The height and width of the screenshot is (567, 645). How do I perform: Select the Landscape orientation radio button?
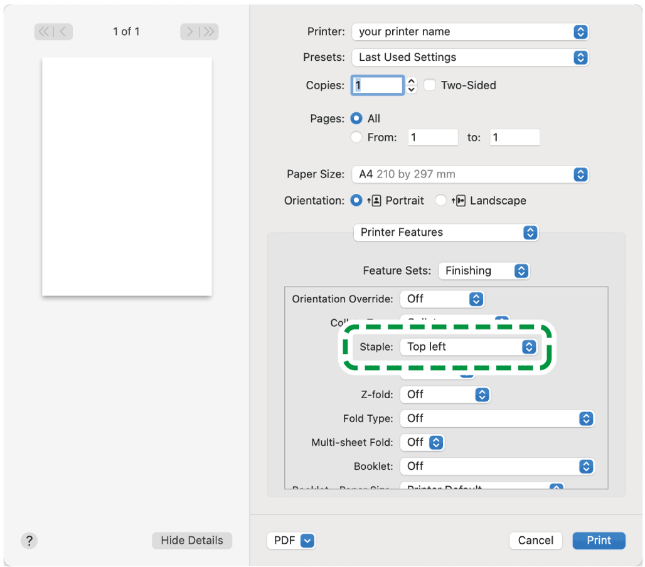pyautogui.click(x=441, y=201)
